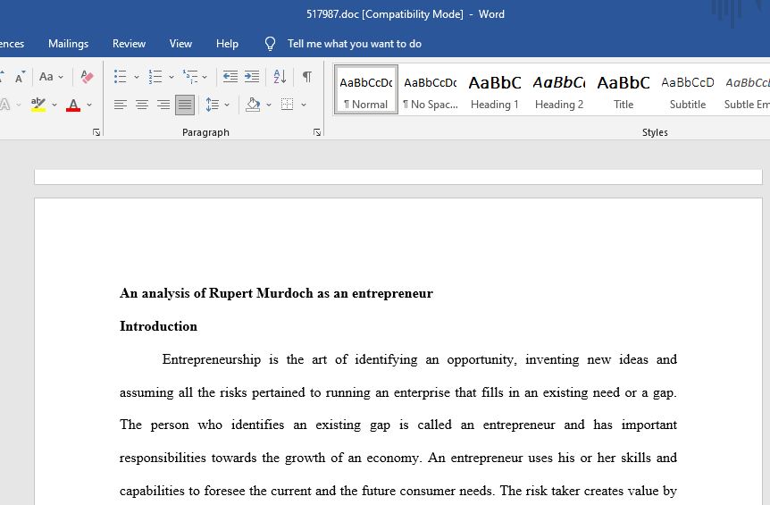Apply the Heading 2 style
770x505 pixels.
(559, 90)
